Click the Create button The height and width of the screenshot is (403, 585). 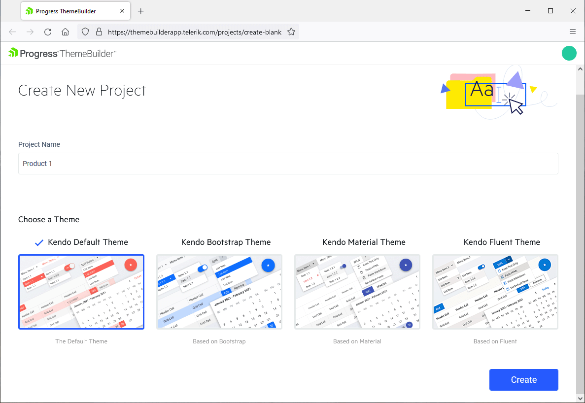coord(523,379)
